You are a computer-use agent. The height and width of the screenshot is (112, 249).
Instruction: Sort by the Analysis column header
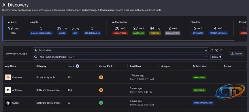coord(166,66)
